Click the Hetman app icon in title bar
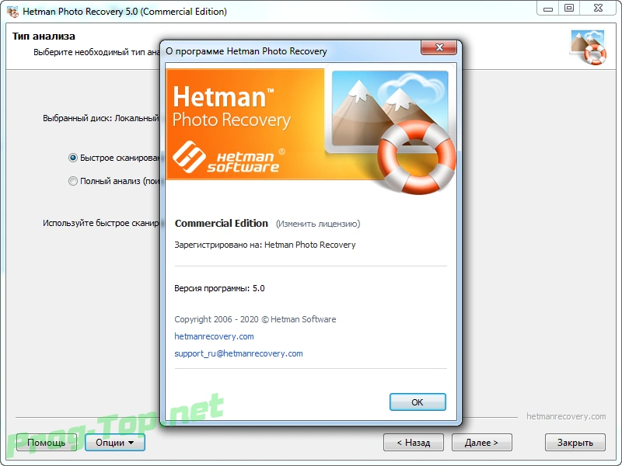Screen dimensions: 622x466 [12, 12]
